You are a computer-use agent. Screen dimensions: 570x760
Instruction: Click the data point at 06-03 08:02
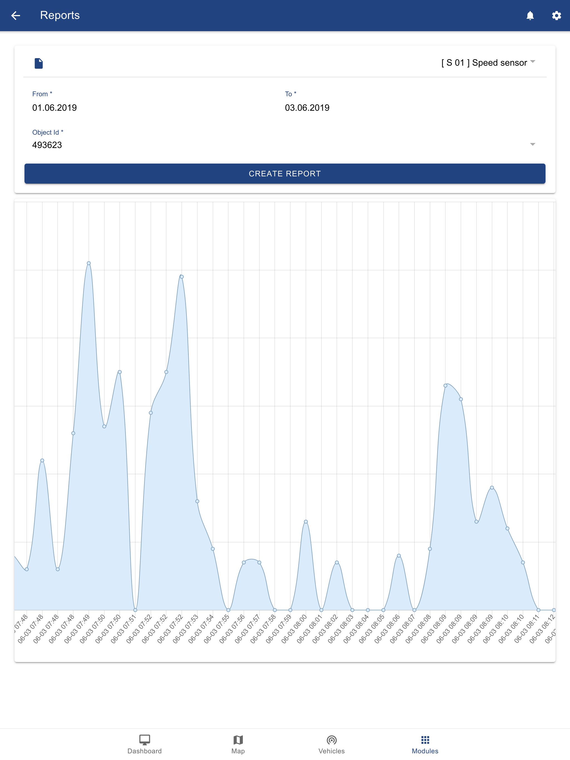point(337,562)
